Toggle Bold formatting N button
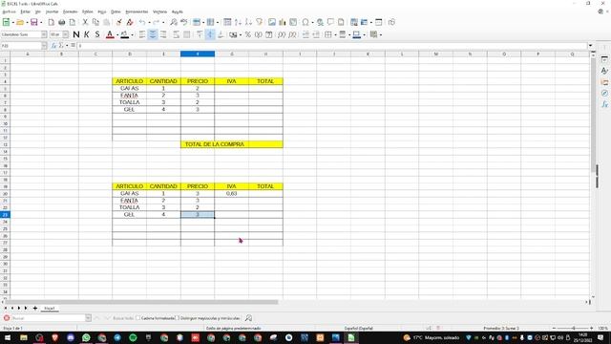 (76, 34)
